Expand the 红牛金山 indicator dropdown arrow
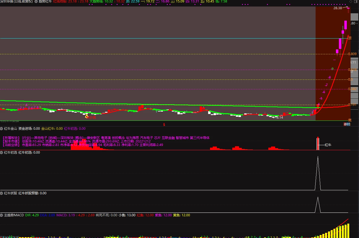Viewport: 359px width, 238px height. tap(2, 129)
